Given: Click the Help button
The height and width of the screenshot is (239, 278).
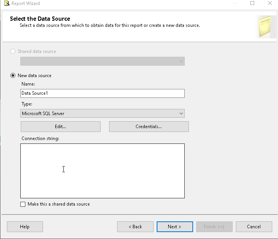Looking at the screenshot, I should (25, 227).
